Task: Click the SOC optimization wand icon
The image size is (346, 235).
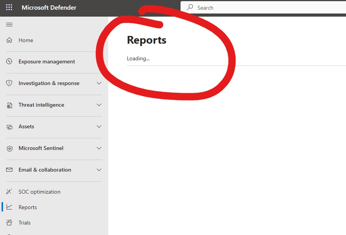Action: click(9, 192)
